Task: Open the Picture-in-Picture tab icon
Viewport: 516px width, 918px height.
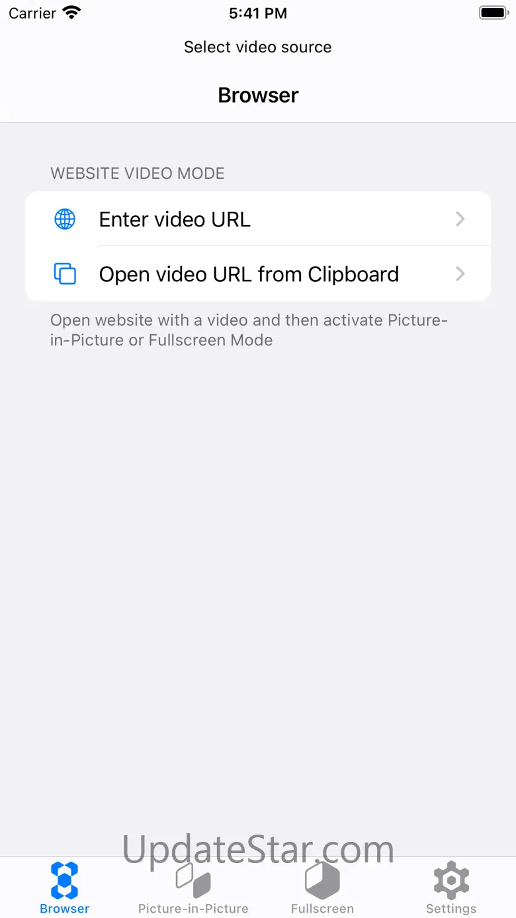Action: tap(193, 880)
